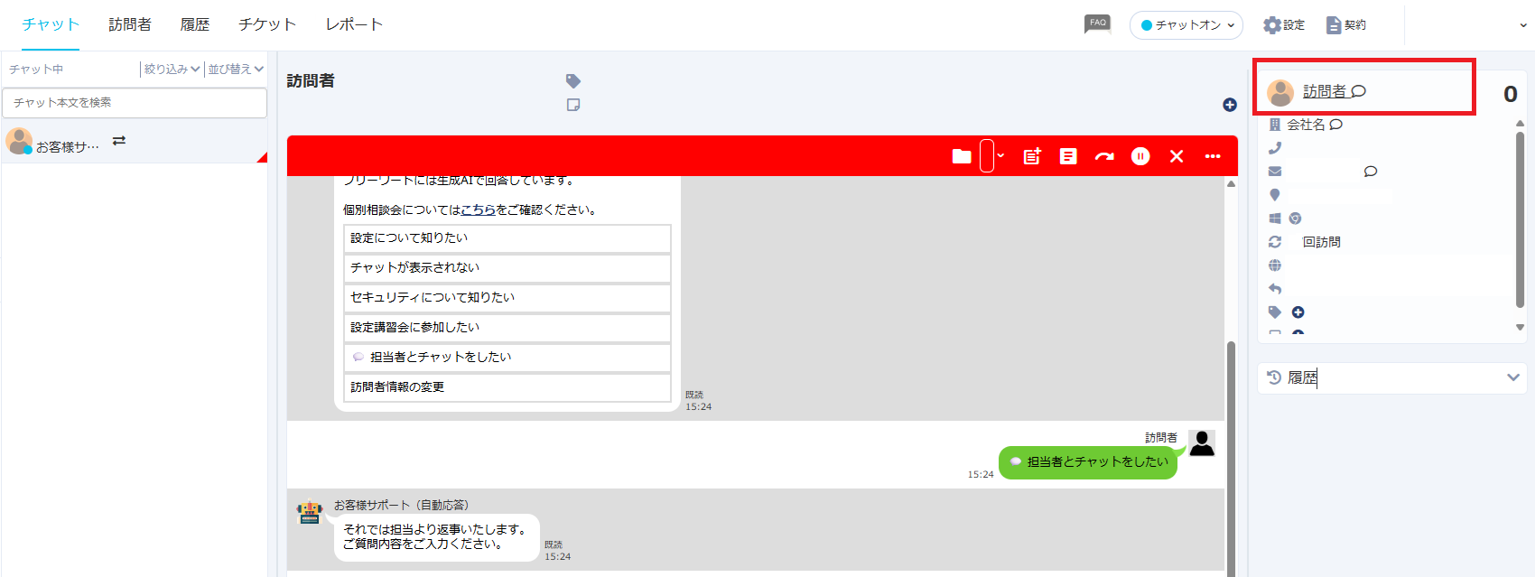Open the 並び替え sort dropdown
This screenshot has width=1535, height=577.
(236, 70)
